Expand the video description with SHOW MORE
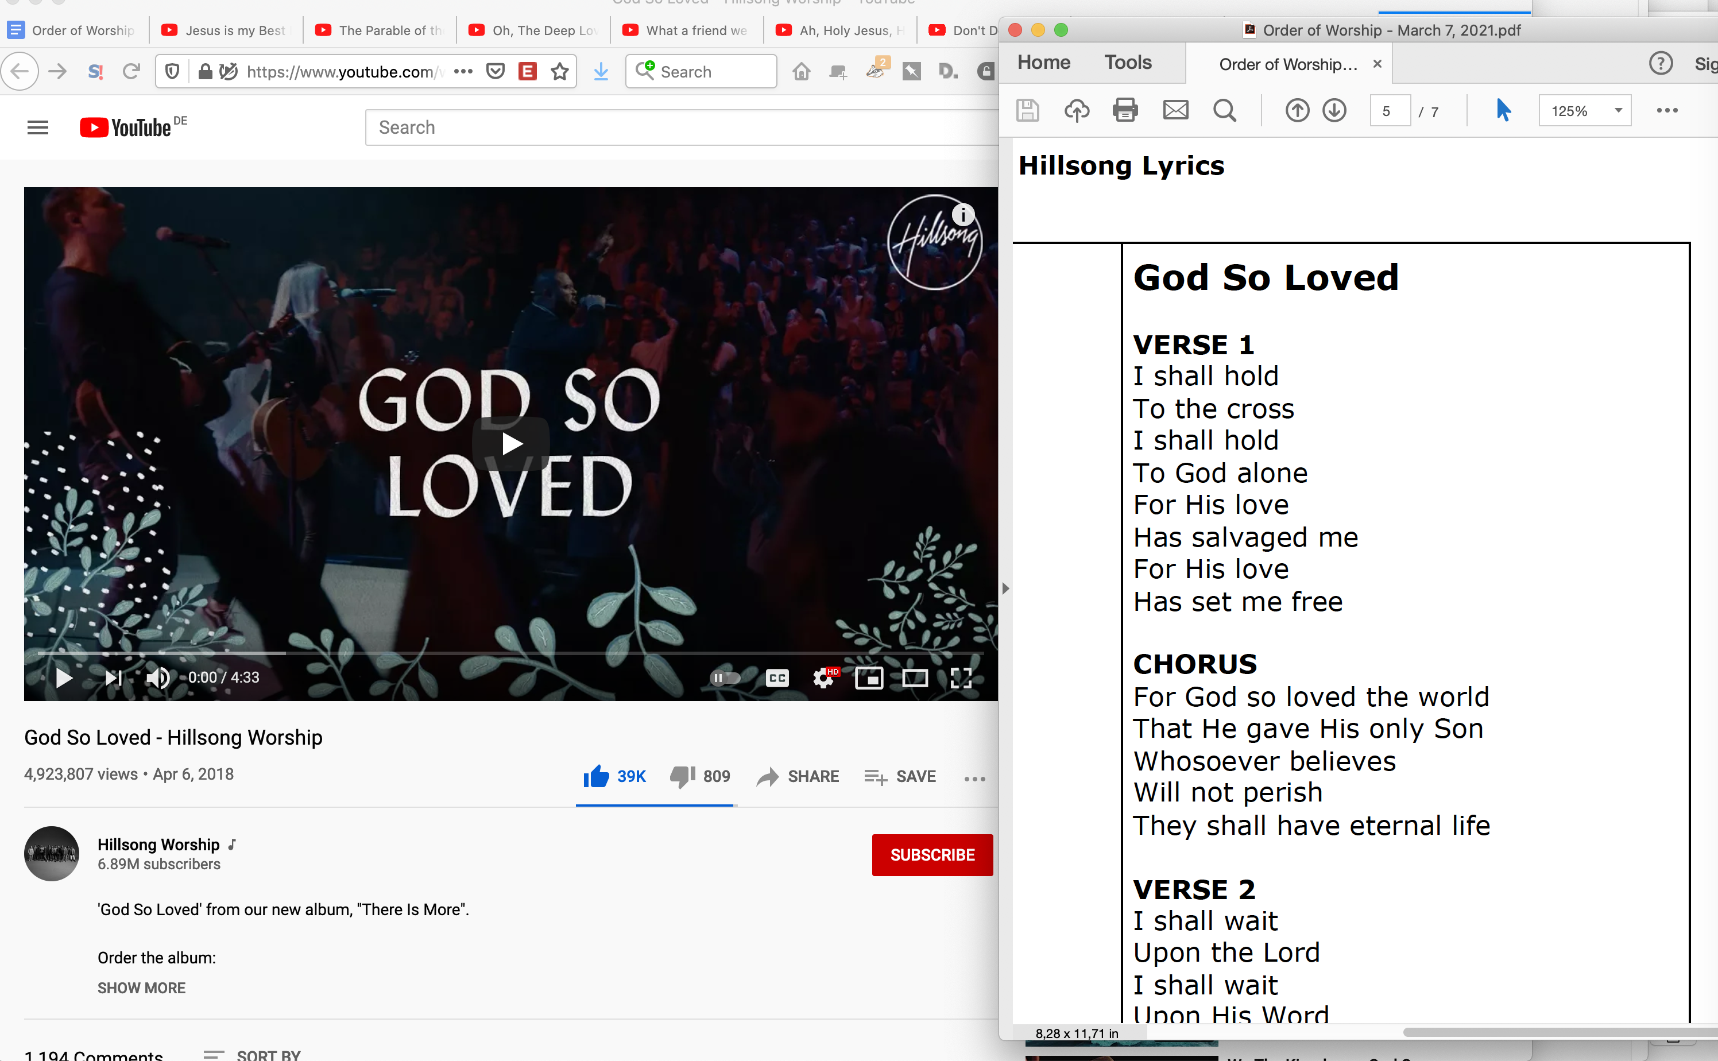1718x1061 pixels. pos(141,988)
